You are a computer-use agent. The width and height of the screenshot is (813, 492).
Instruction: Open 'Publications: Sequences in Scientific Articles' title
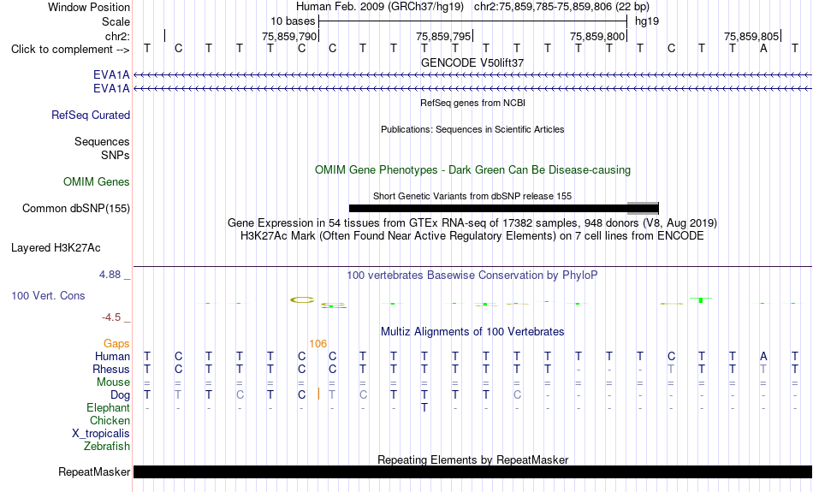point(472,129)
